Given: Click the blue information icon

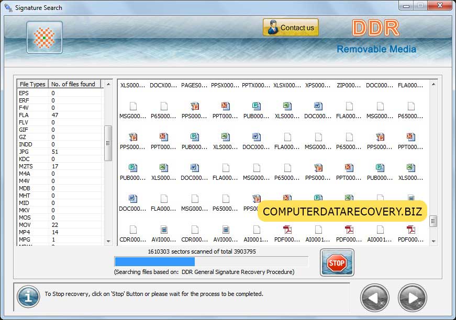Looking at the screenshot, I should (28, 296).
